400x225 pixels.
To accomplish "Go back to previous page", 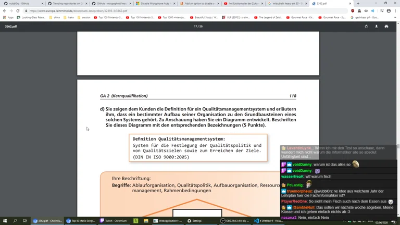I will click(x=5, y=11).
